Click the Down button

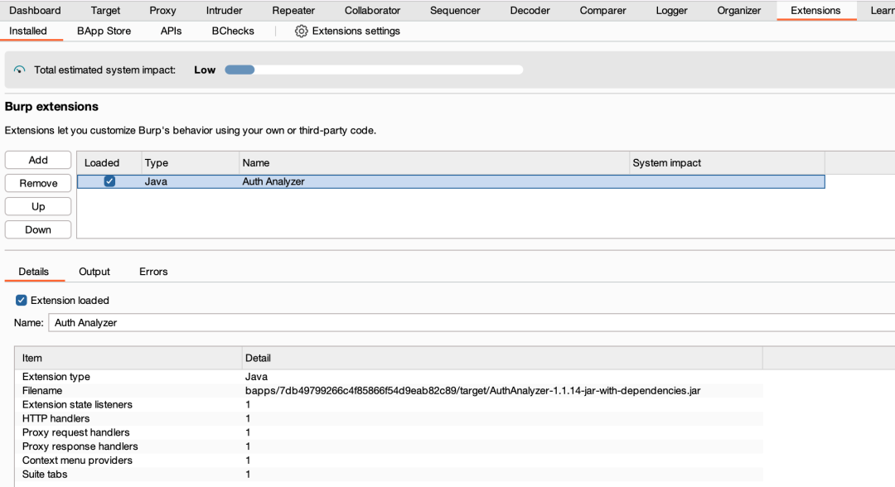click(x=38, y=229)
